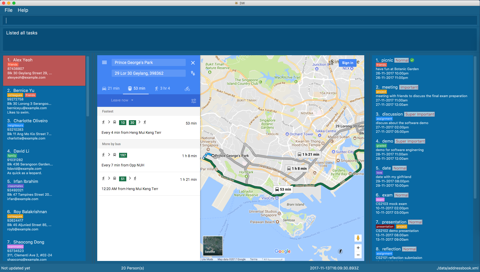
Task: Open the Leave now dropdown
Action: (x=122, y=100)
